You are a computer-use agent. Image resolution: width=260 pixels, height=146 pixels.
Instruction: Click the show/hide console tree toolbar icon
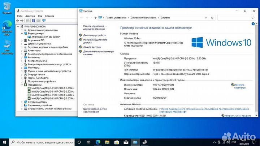(x=28, y=21)
